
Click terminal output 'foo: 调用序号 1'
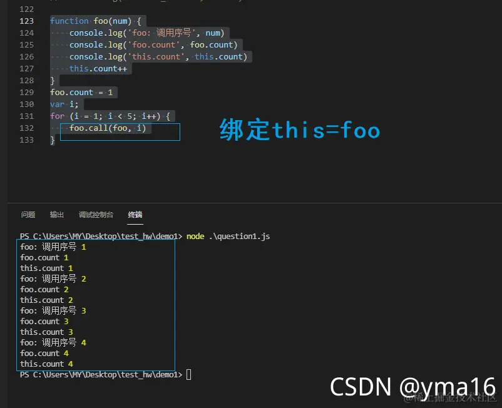(53, 247)
